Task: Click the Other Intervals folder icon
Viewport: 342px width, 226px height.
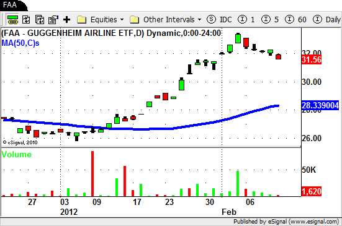Action: point(134,20)
